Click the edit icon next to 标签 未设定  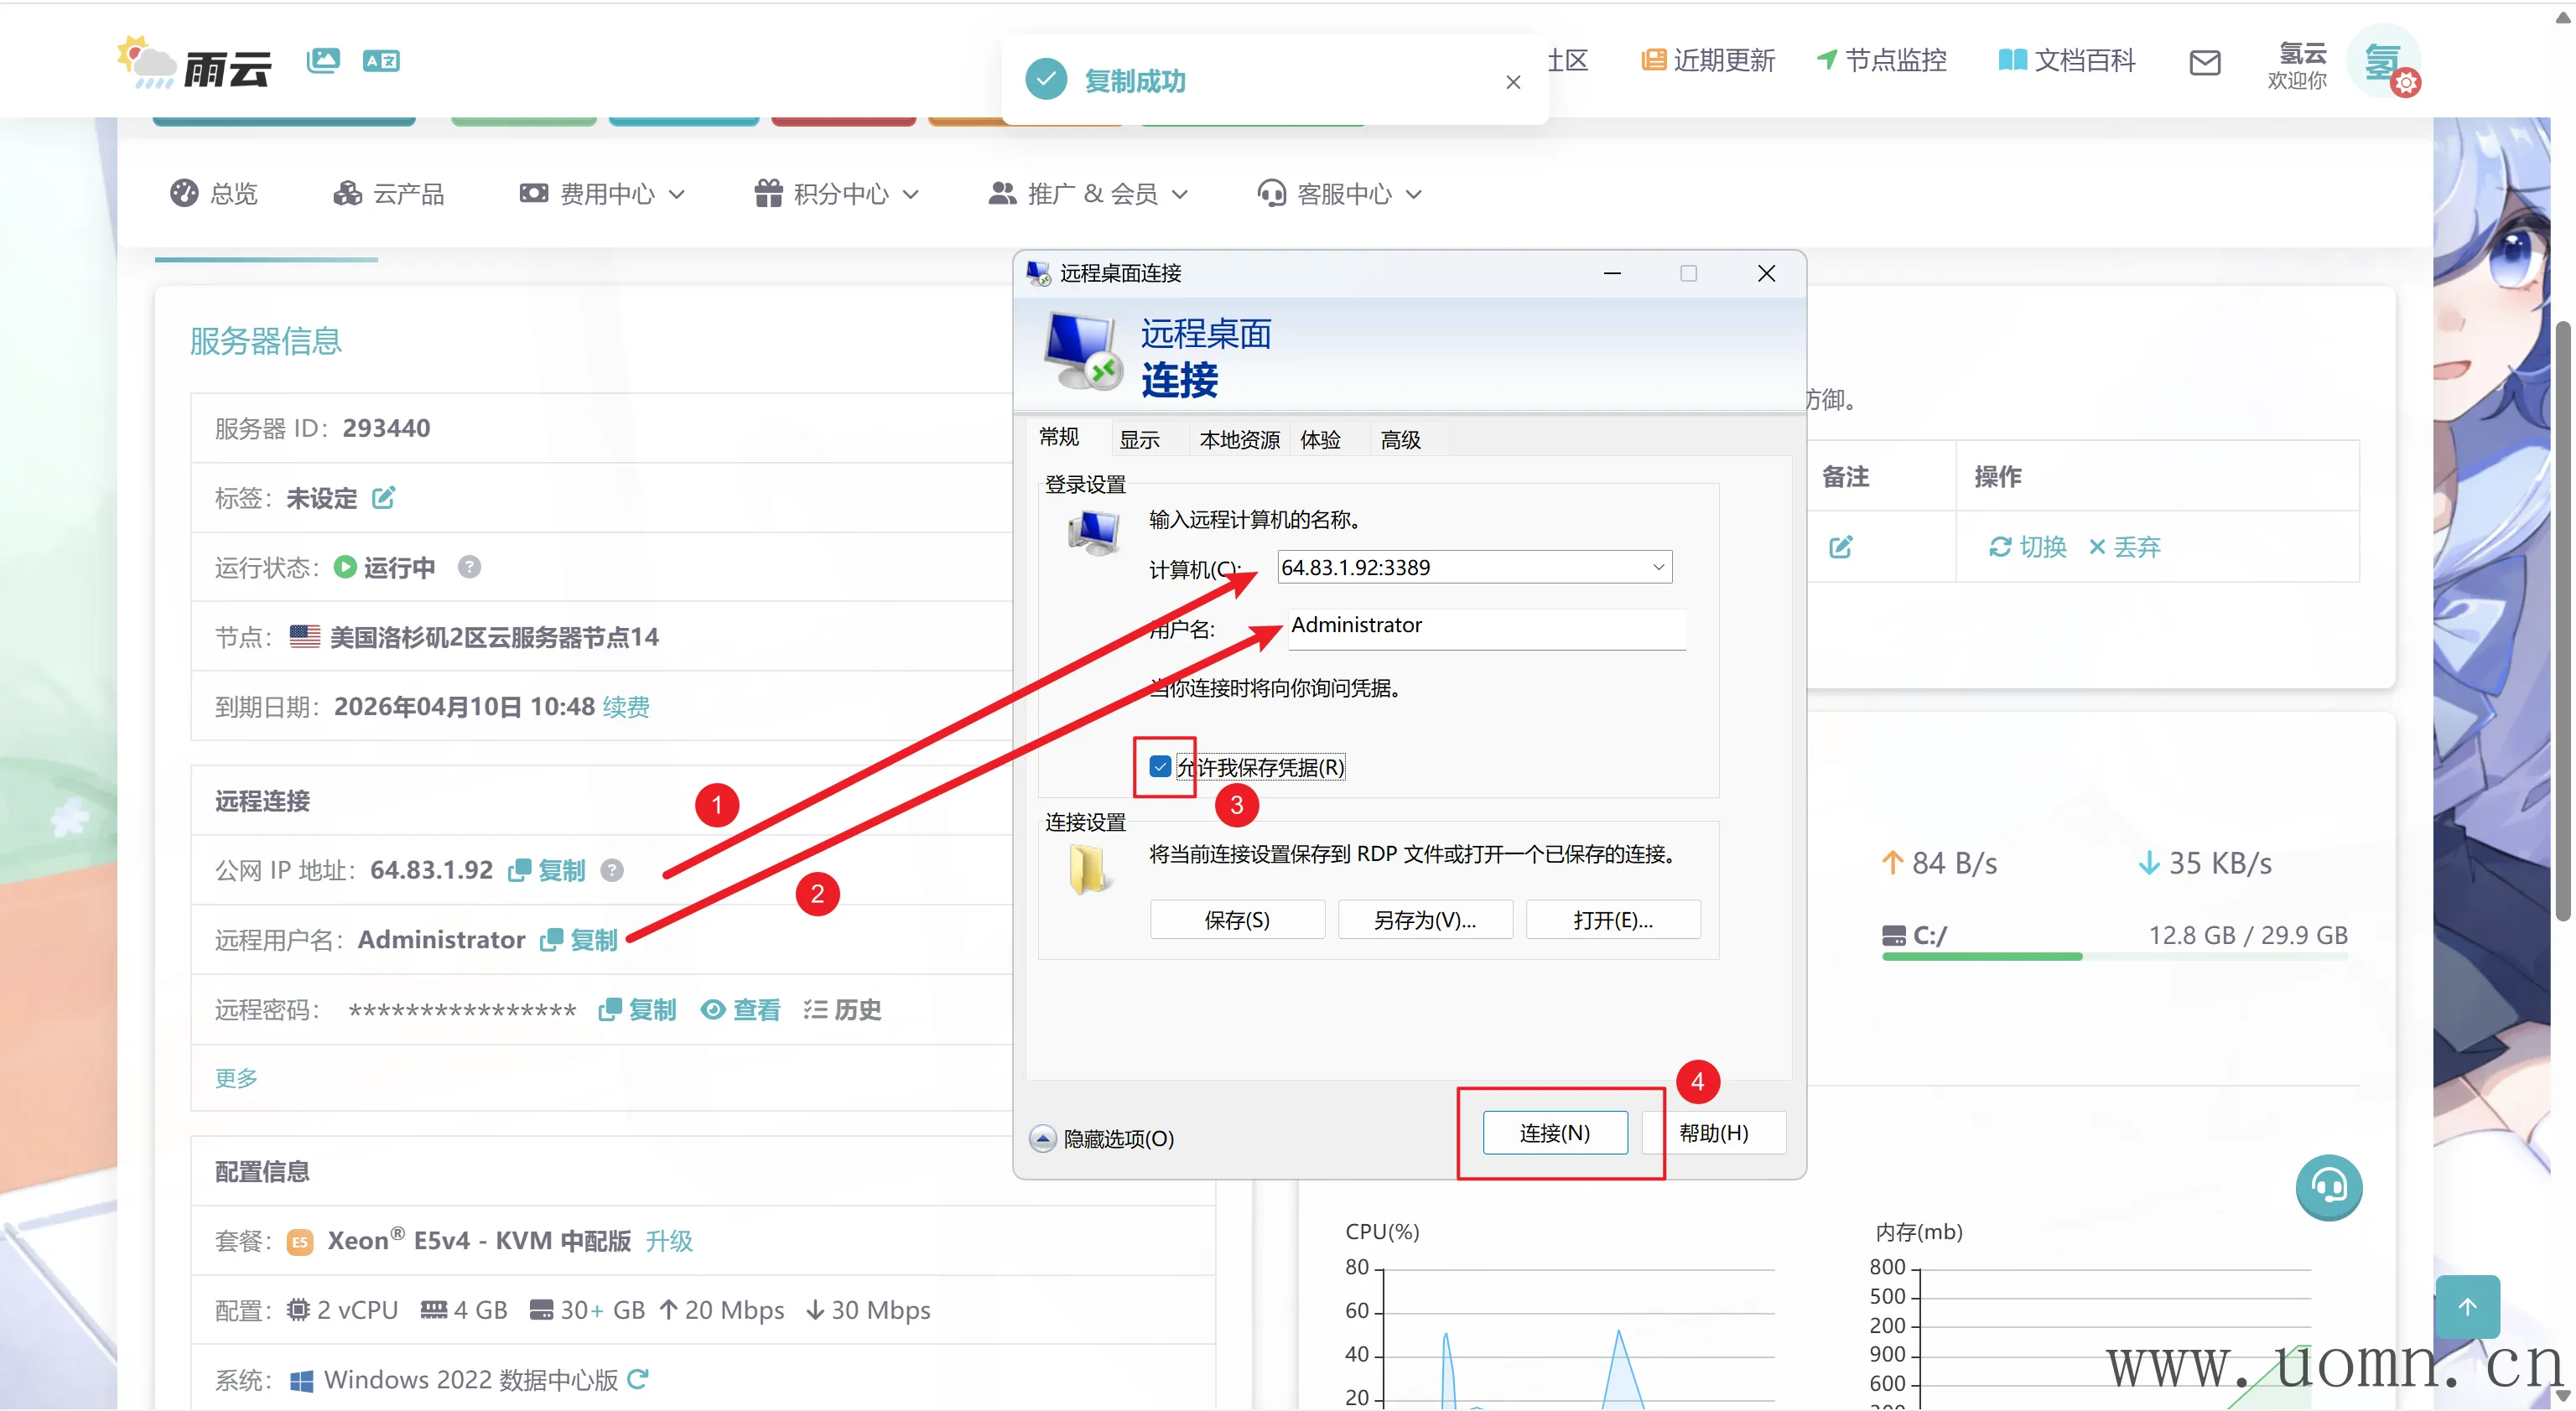coord(383,497)
